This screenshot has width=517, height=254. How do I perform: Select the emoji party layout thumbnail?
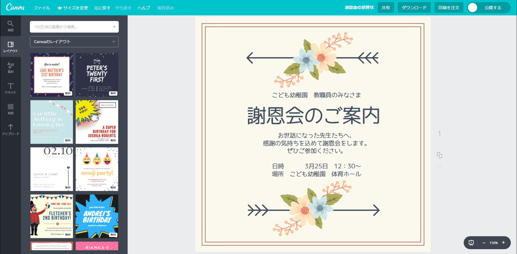click(x=97, y=169)
